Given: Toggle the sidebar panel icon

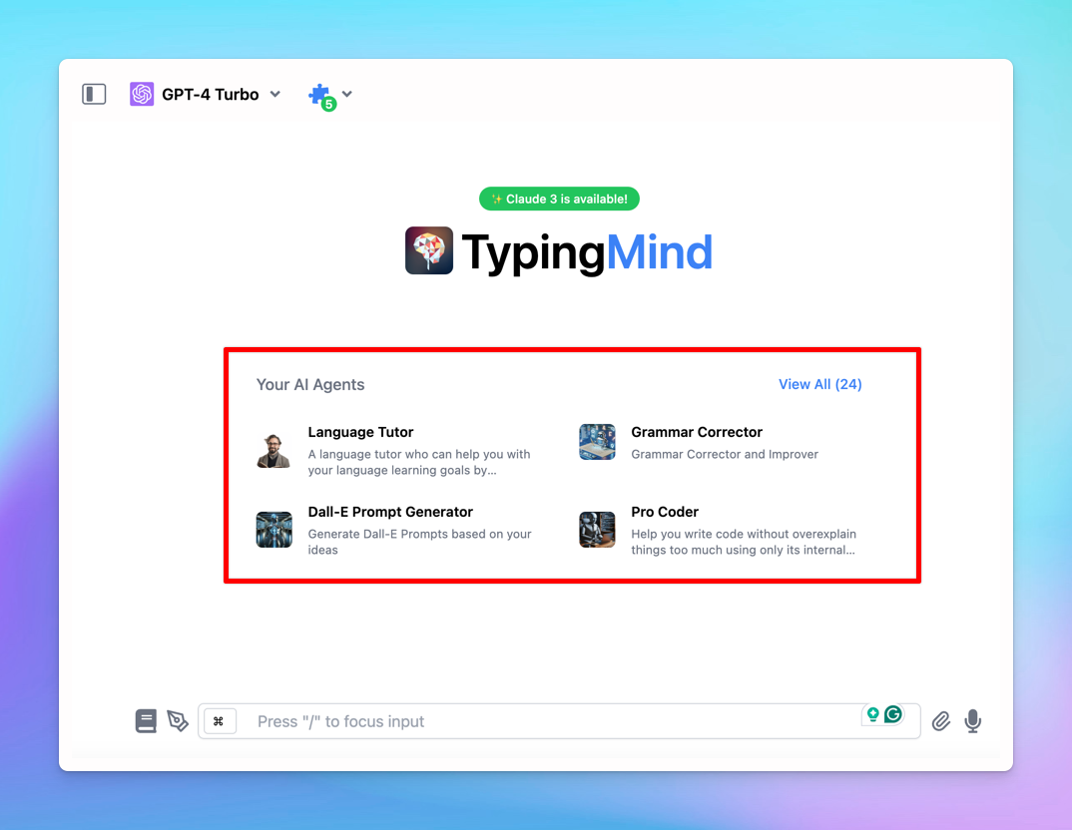Looking at the screenshot, I should point(94,94).
